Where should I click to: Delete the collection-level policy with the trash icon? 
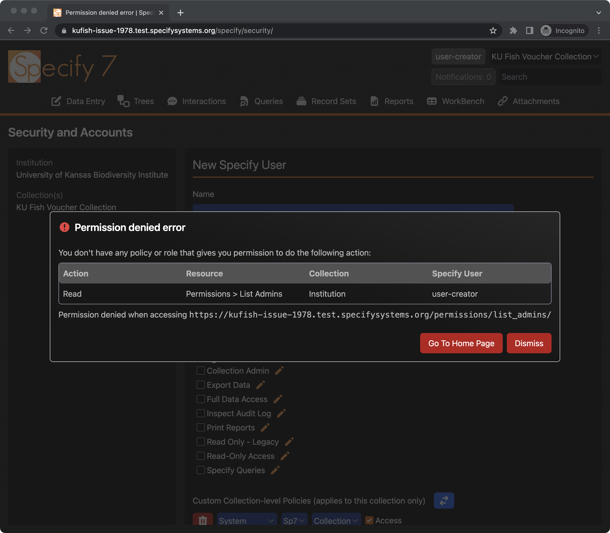[203, 521]
